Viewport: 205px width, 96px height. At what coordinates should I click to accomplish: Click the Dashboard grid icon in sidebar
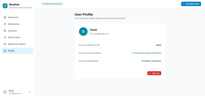pos(5,17)
